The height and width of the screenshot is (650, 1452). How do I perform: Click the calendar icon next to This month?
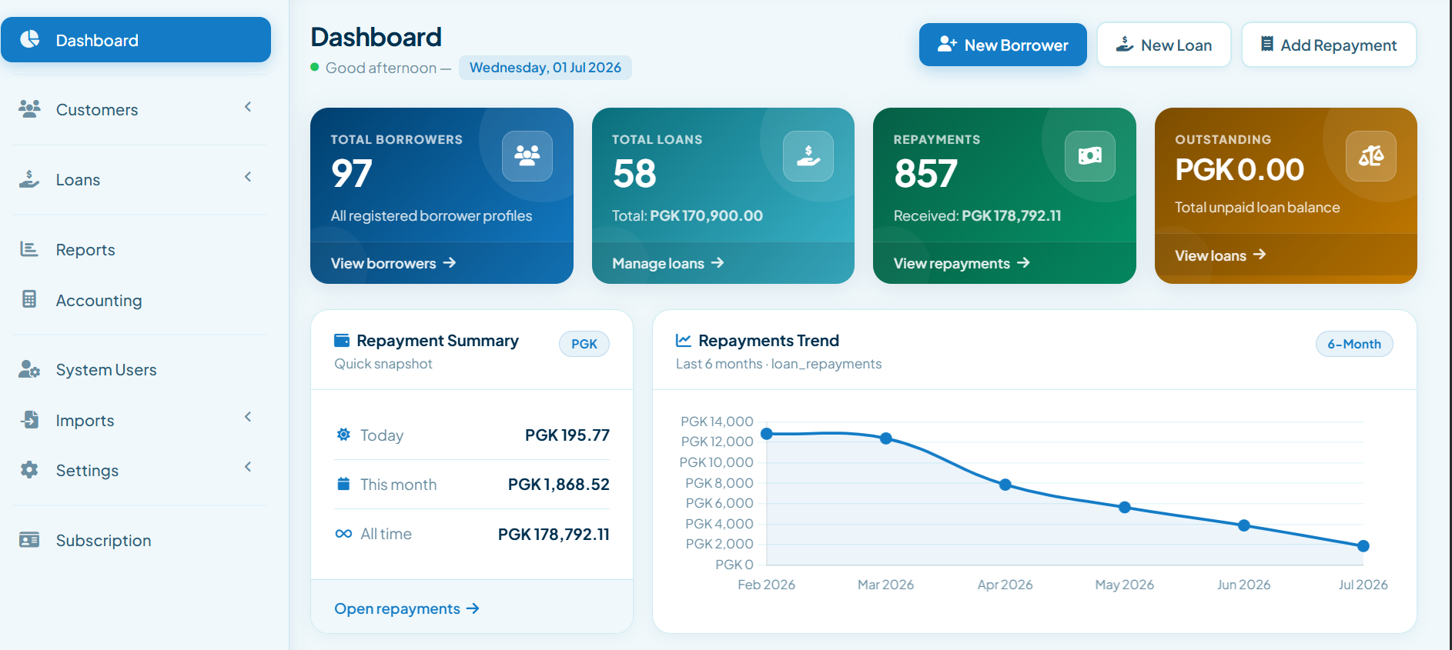pyautogui.click(x=343, y=484)
